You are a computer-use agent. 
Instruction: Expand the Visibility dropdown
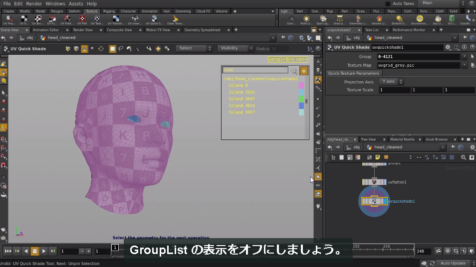click(x=236, y=48)
